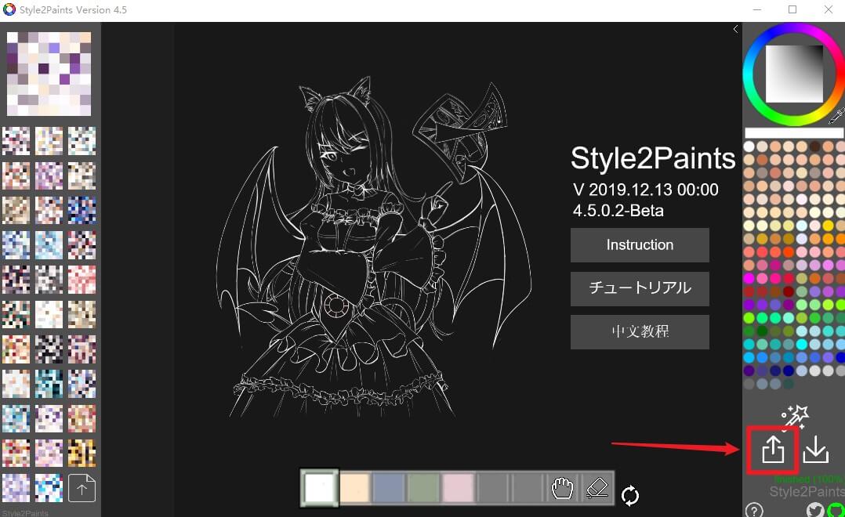This screenshot has width=845, height=517.
Task: Toggle the green palette slot
Action: click(422, 487)
